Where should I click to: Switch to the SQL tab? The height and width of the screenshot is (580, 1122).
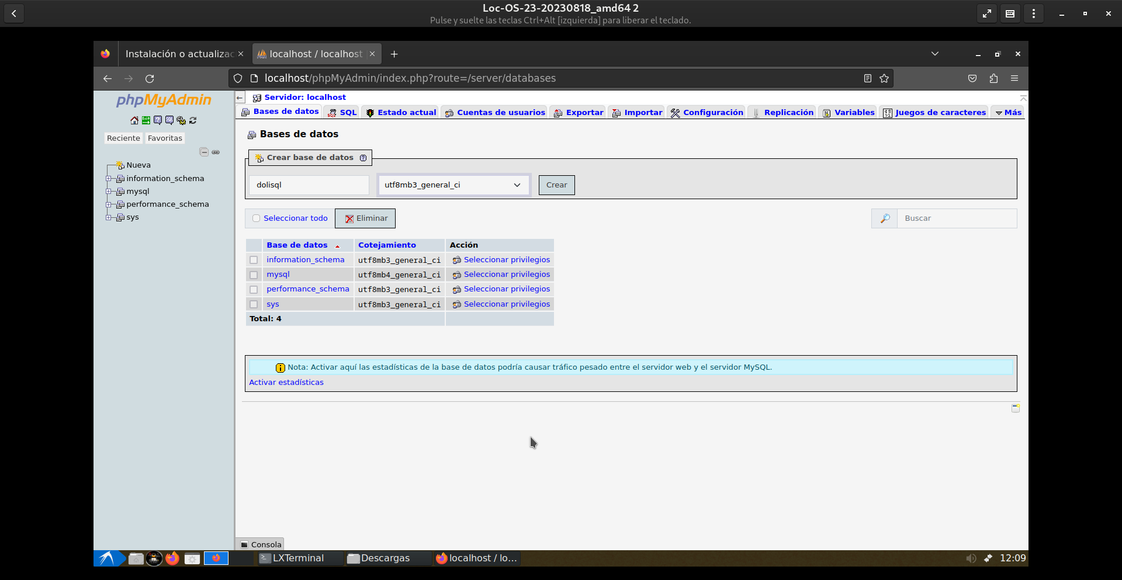click(342, 113)
